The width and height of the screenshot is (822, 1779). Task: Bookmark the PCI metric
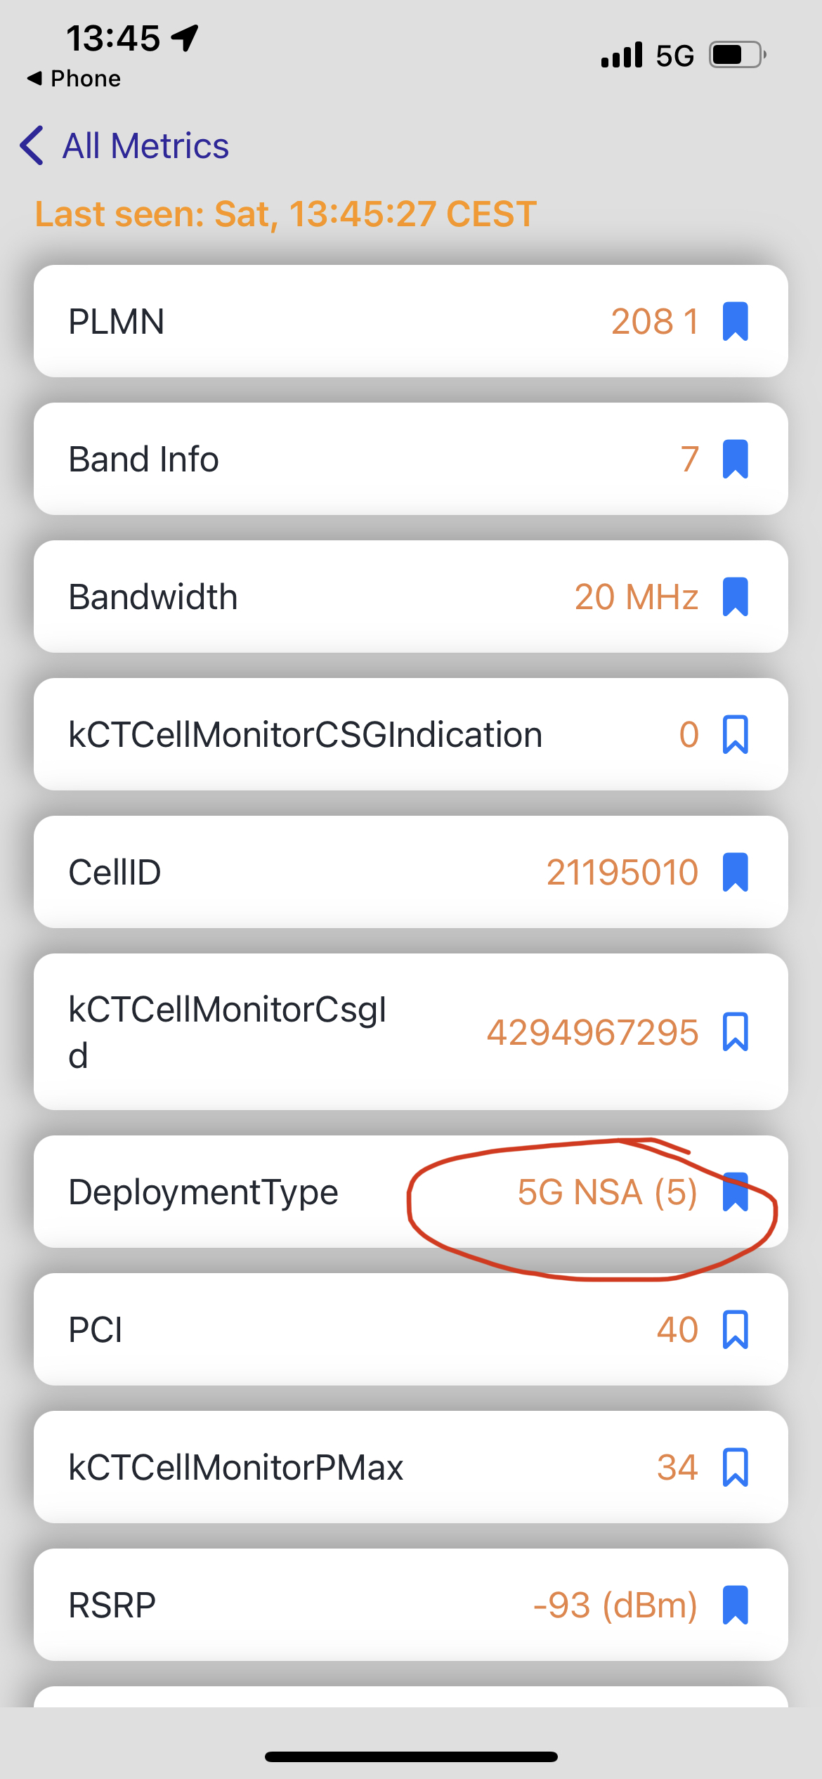(x=735, y=1329)
